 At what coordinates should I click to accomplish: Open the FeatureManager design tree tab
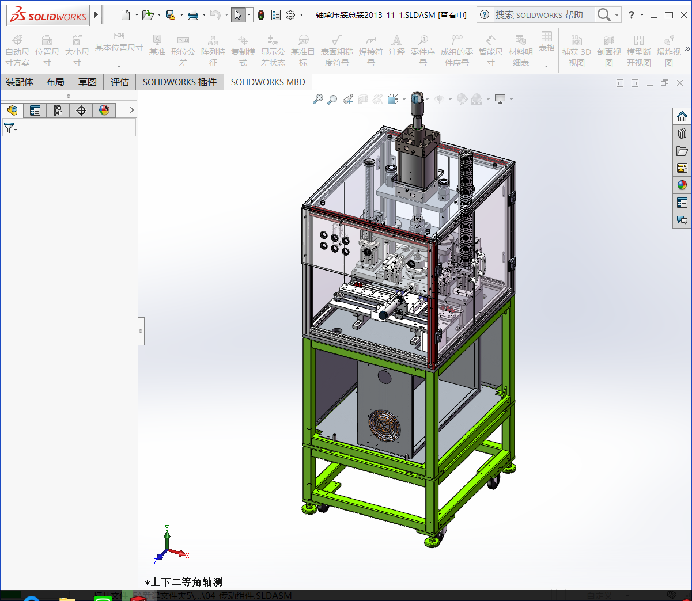(12, 110)
